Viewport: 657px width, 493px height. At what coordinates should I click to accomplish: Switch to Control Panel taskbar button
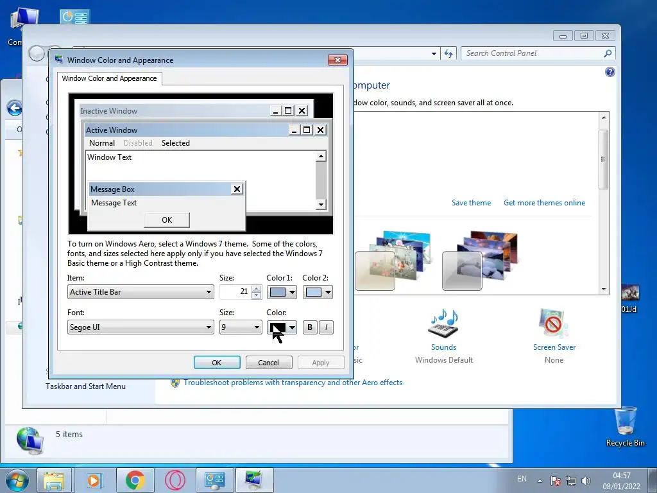click(x=214, y=480)
